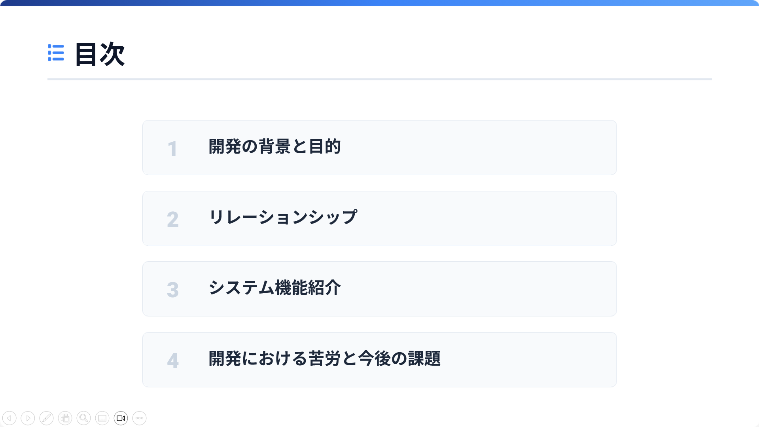Open the リレーションシップ agenda item
The width and height of the screenshot is (759, 427).
click(x=283, y=217)
